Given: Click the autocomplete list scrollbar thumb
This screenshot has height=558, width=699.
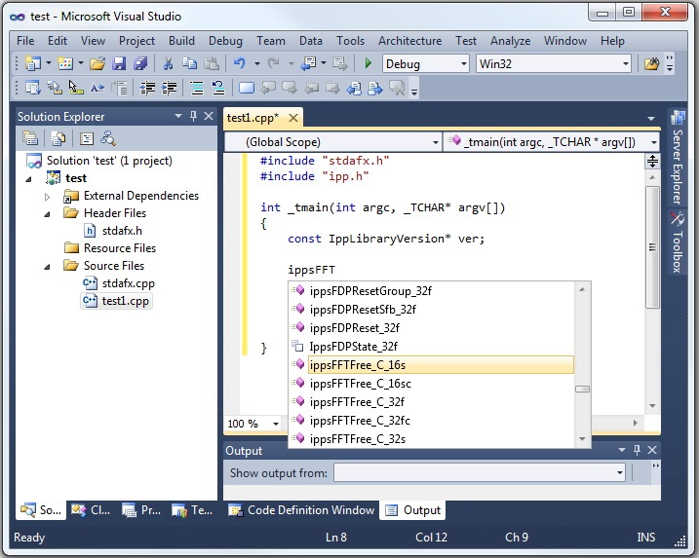Looking at the screenshot, I should pyautogui.click(x=582, y=389).
